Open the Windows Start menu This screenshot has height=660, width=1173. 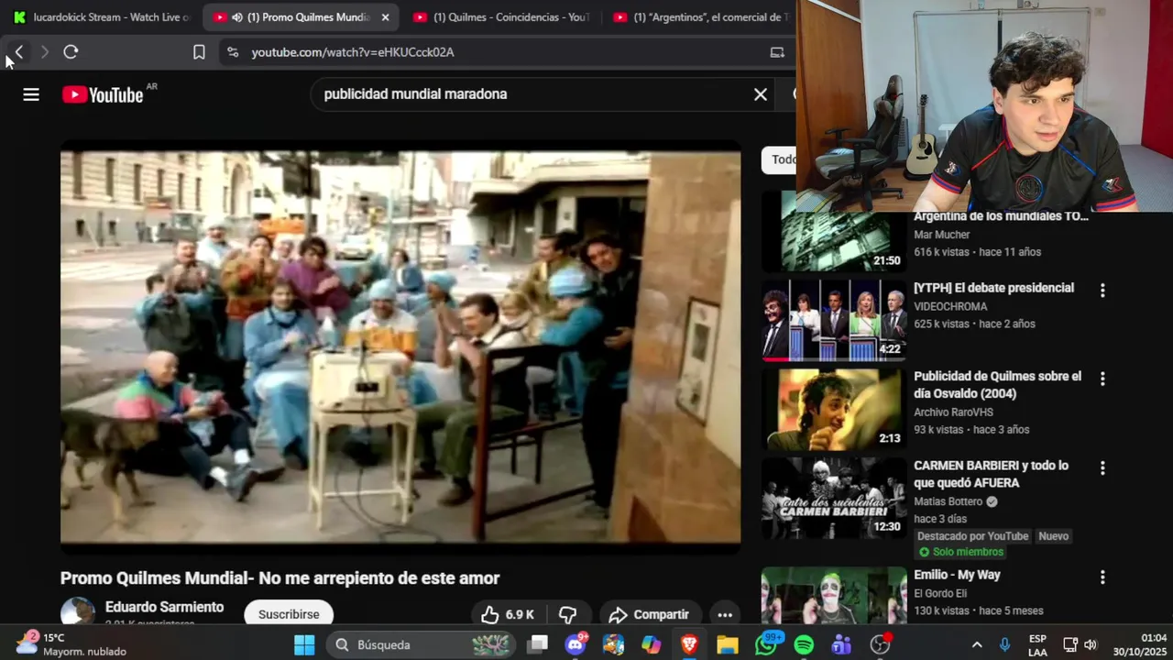[304, 644]
